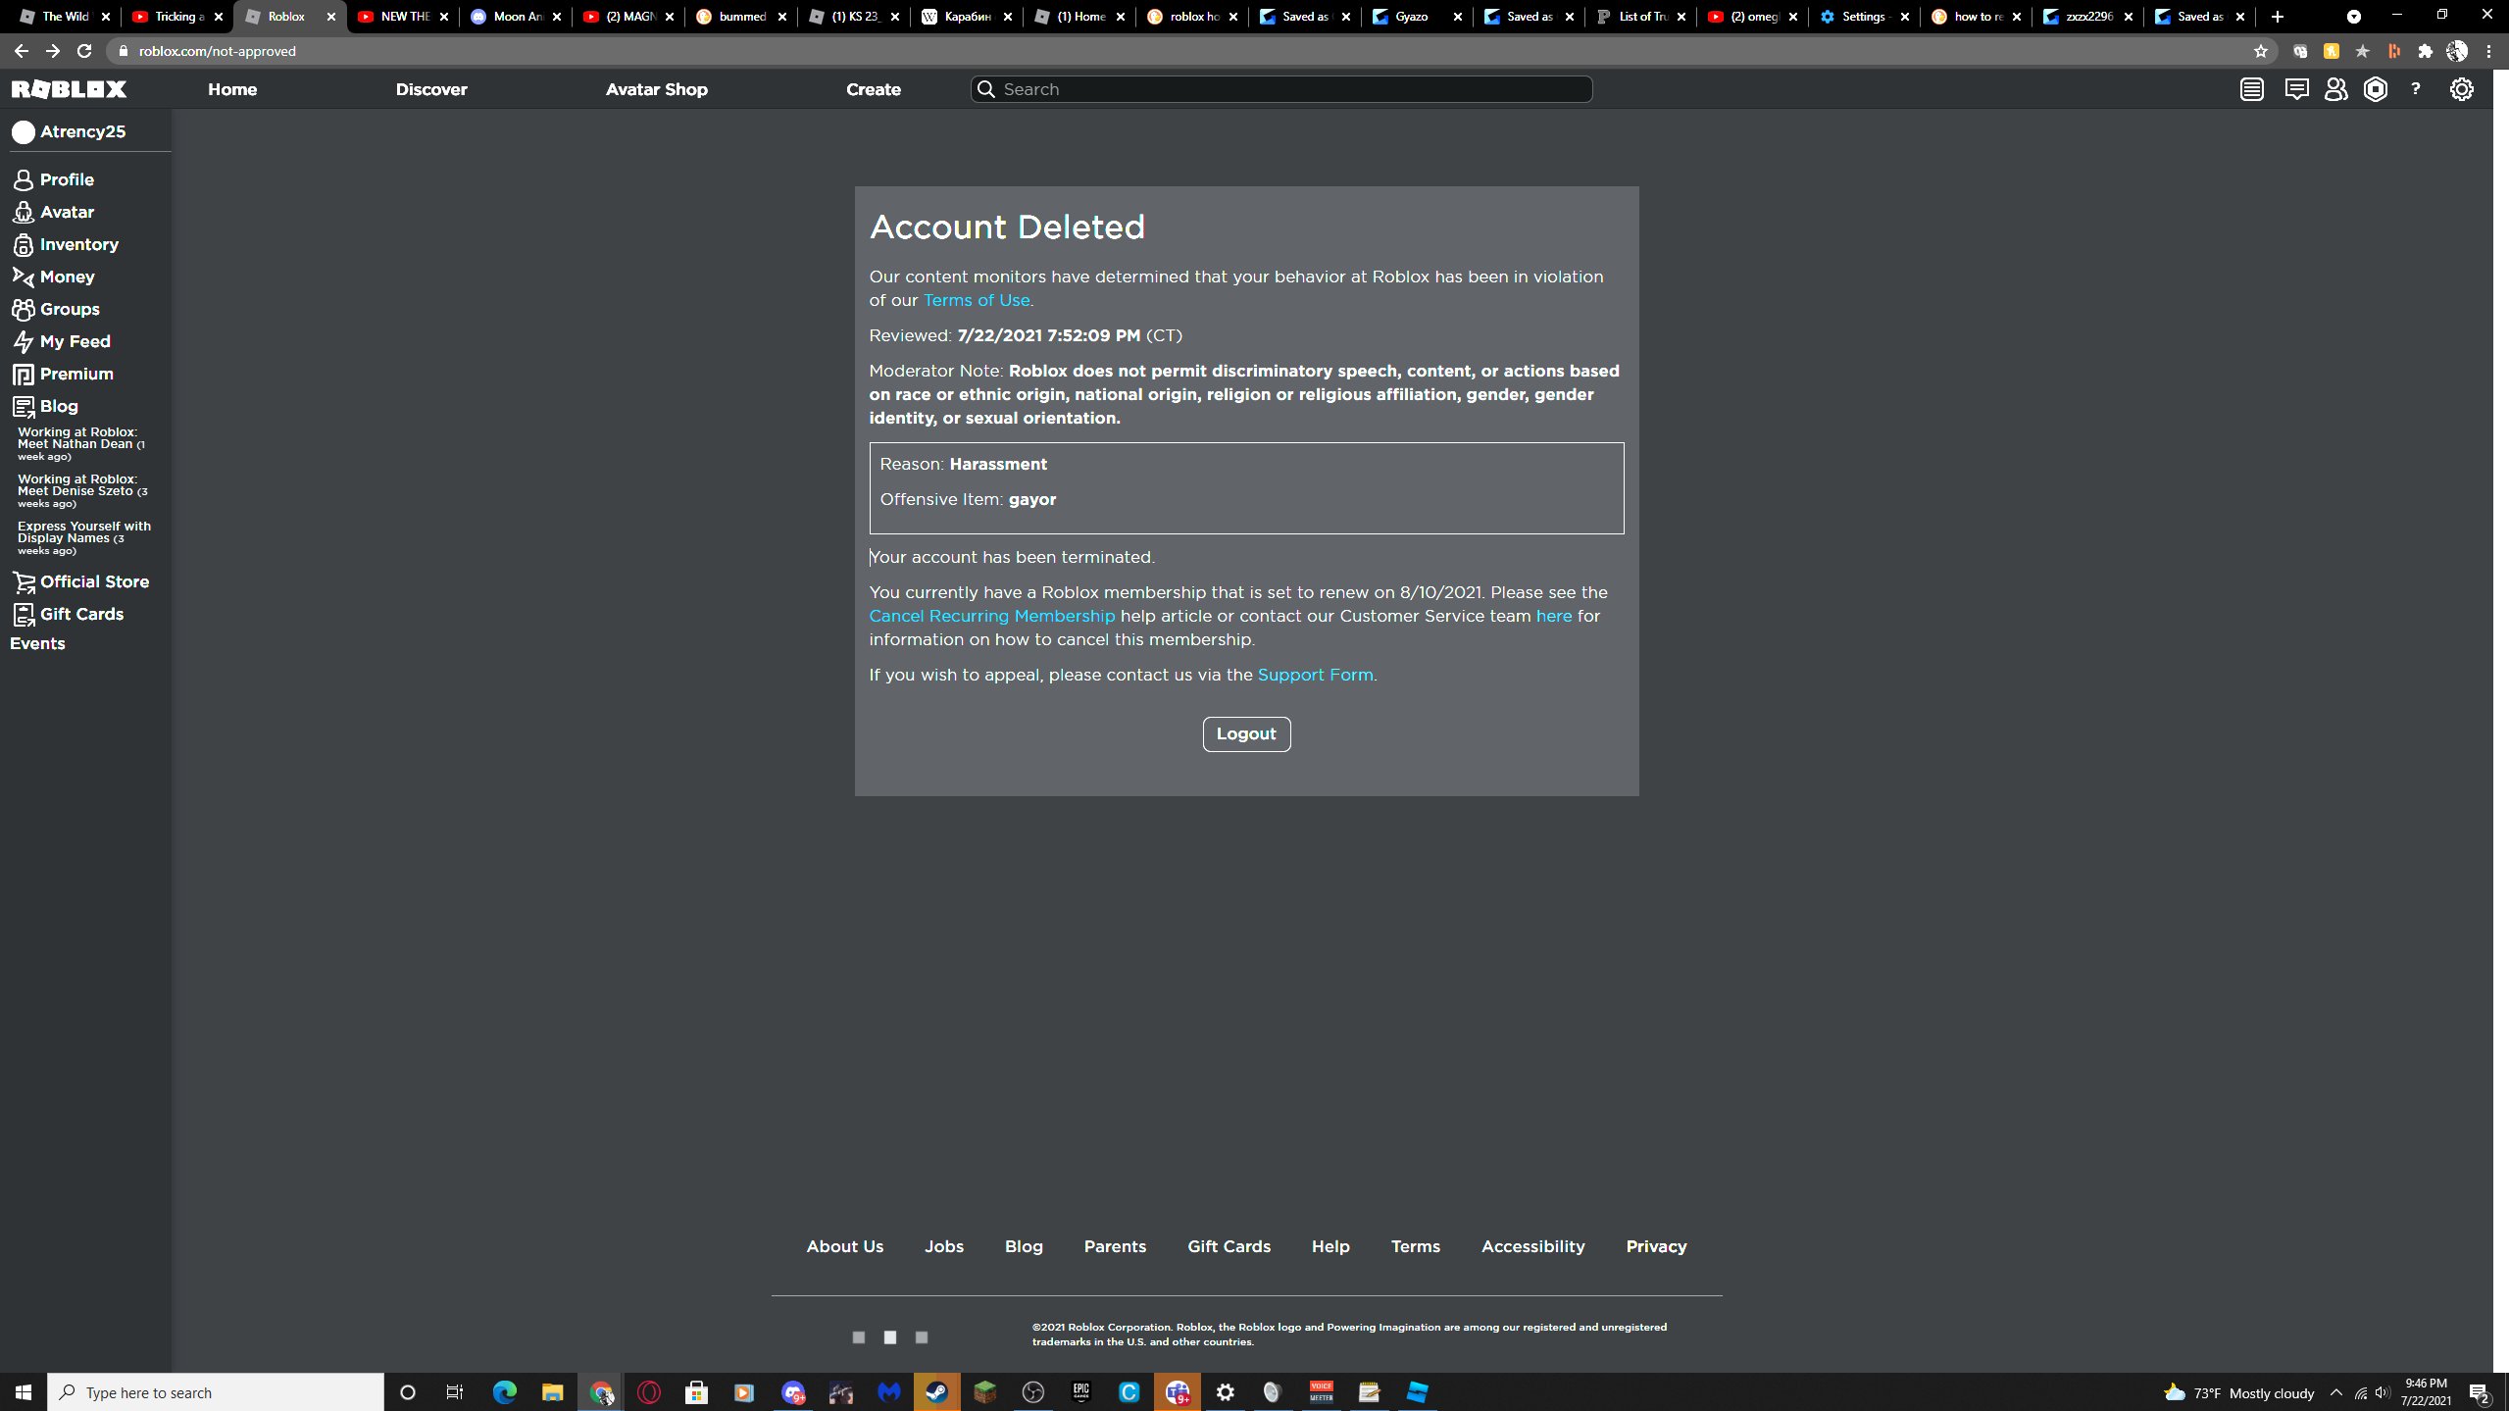This screenshot has width=2509, height=1411.
Task: Click the Gift Cards sidebar icon
Action: 24,615
